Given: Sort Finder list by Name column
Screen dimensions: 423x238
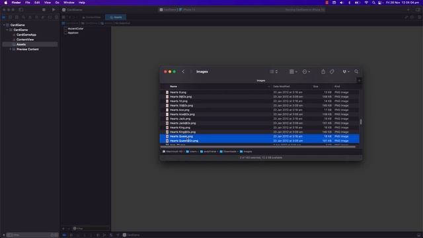Looking at the screenshot, I should tap(173, 87).
